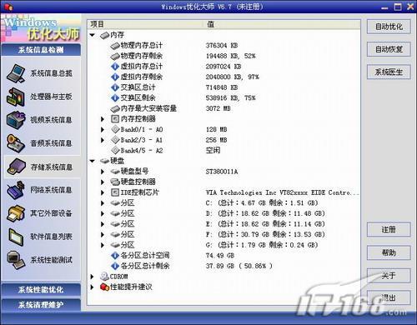
Task: Click the 内存 memory chip icon
Action: point(104,35)
